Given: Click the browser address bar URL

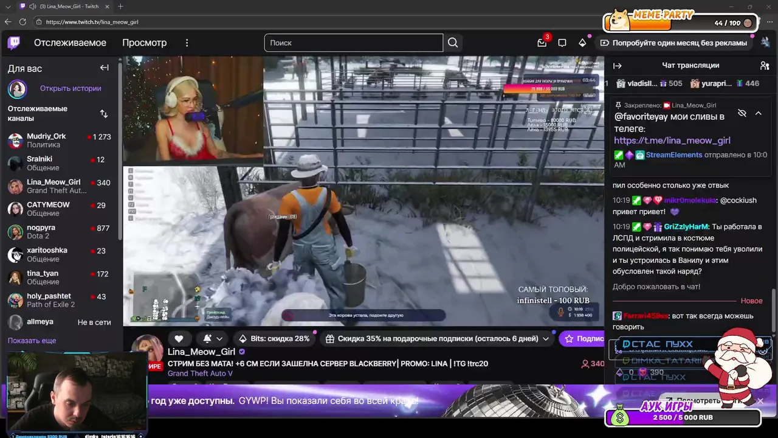Looking at the screenshot, I should coord(92,22).
